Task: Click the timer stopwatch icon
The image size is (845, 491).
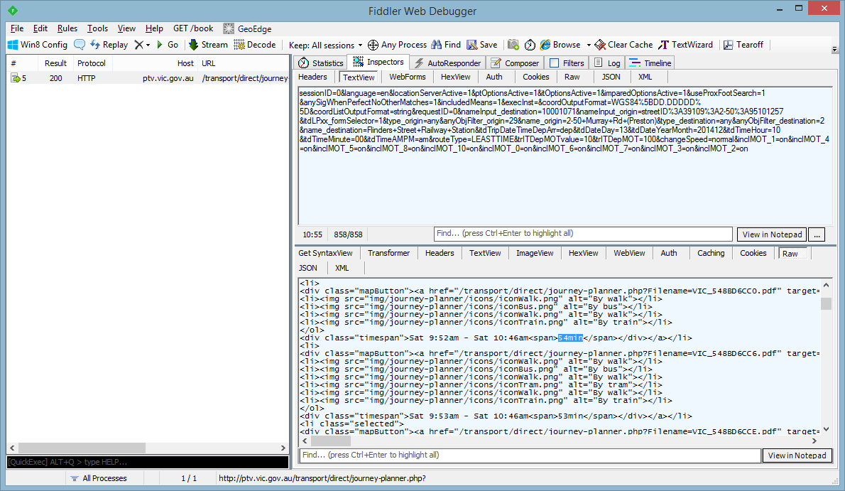Action: 530,45
